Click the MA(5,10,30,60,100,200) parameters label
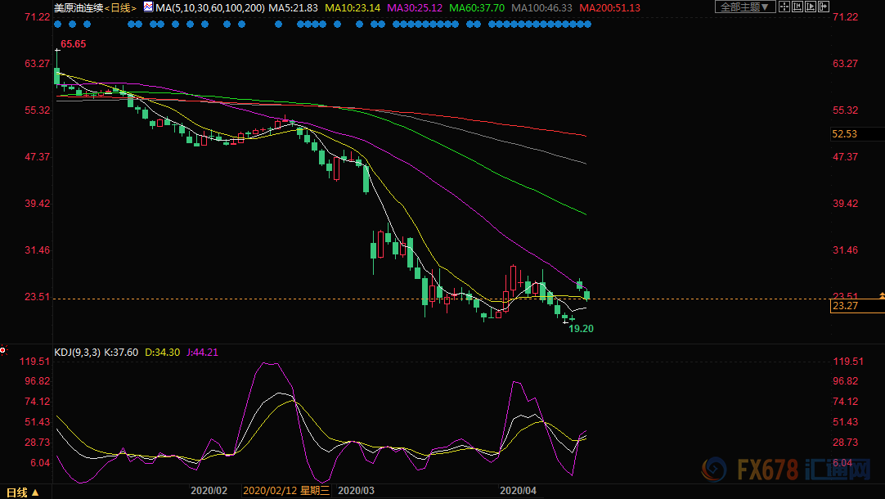Screen dimensions: 885x499 (x=209, y=7)
